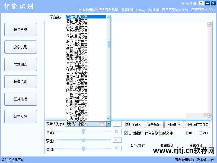The width and height of the screenshot is (217, 163).
Task: Toggle the 自动播放 checkbox
Action: pyautogui.click(x=126, y=133)
